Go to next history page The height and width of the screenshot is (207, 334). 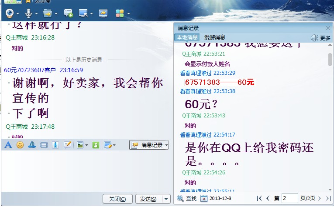click(319, 198)
